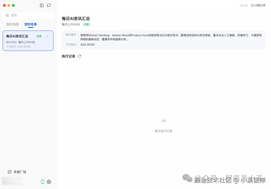Start a new chat with compose icon
The height and width of the screenshot is (189, 271).
click(x=49, y=5)
